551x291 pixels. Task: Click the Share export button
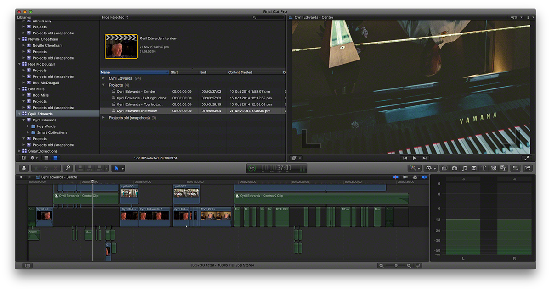[527, 168]
